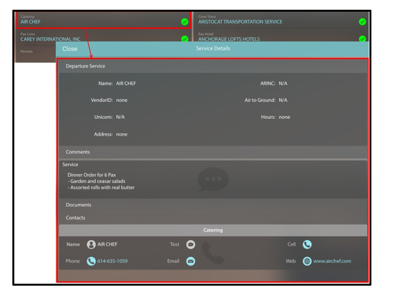Open the ARISTOCAT TRANSPORTATION SERVICE tile

[x=241, y=21]
